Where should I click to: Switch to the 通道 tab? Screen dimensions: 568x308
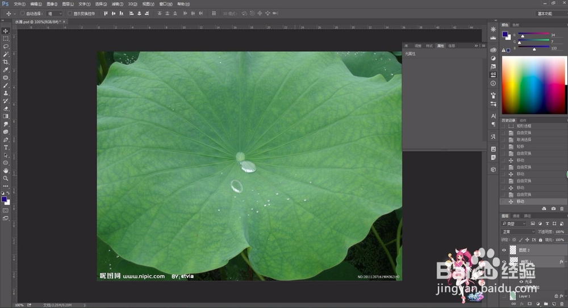(516, 216)
